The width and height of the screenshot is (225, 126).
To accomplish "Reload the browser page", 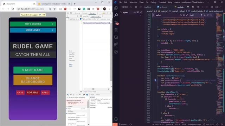I will click(x=13, y=9).
